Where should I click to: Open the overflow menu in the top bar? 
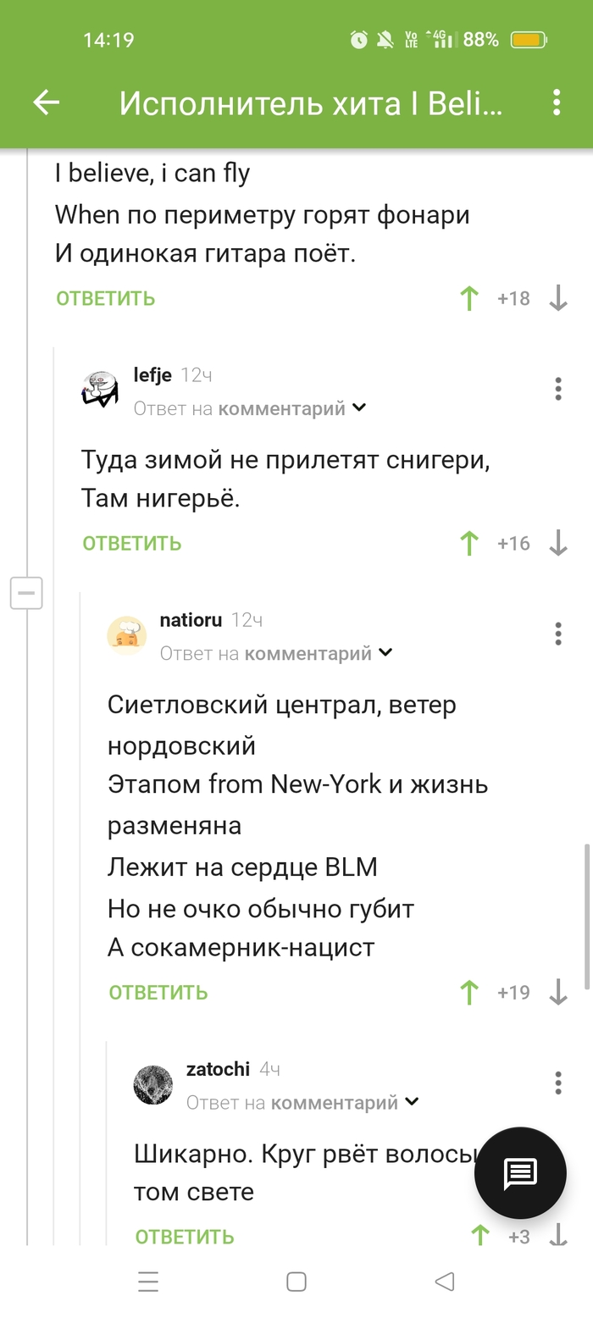[x=557, y=102]
